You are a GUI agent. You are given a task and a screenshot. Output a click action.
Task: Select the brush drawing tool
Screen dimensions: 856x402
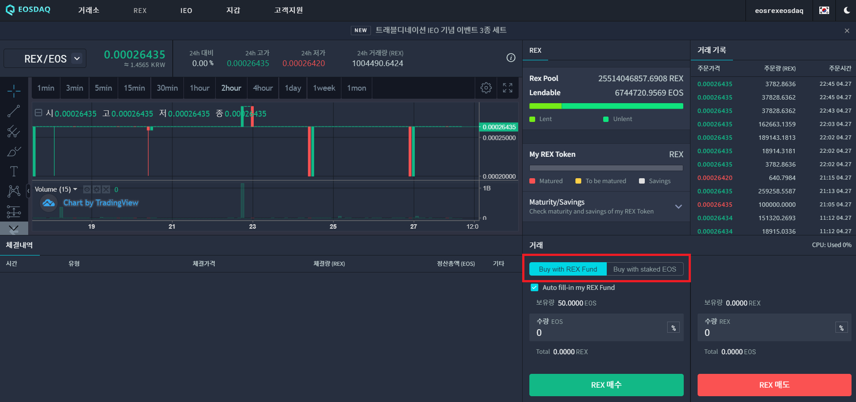14,151
